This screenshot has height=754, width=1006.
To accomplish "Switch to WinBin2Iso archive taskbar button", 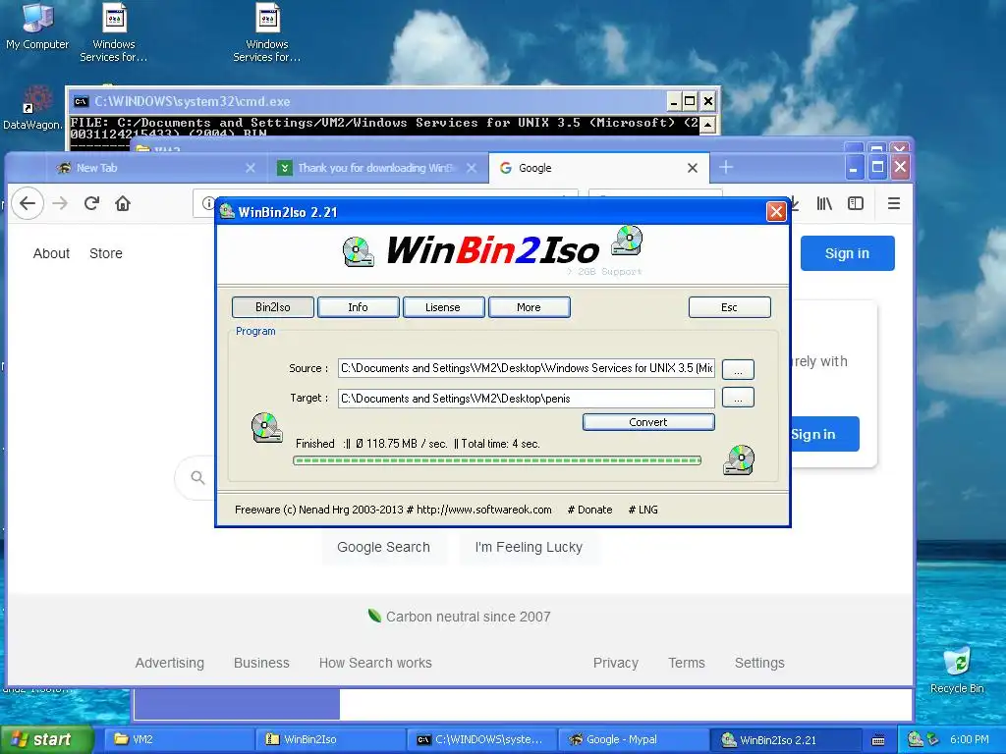I will [x=330, y=739].
